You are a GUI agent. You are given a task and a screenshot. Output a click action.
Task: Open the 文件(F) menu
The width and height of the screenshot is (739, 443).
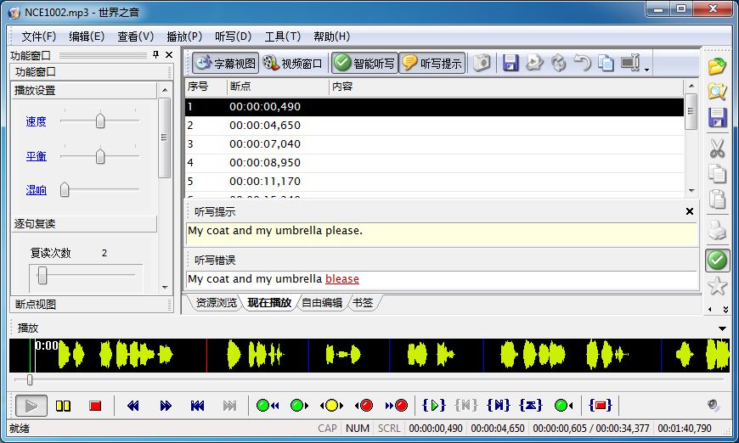coord(38,36)
